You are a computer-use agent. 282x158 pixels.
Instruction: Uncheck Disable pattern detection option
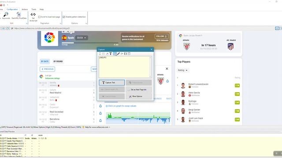63,17
